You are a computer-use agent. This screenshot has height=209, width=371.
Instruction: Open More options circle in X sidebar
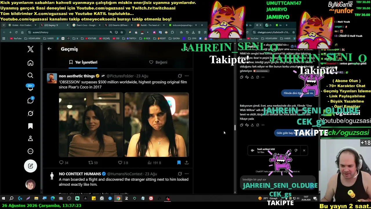(30, 151)
